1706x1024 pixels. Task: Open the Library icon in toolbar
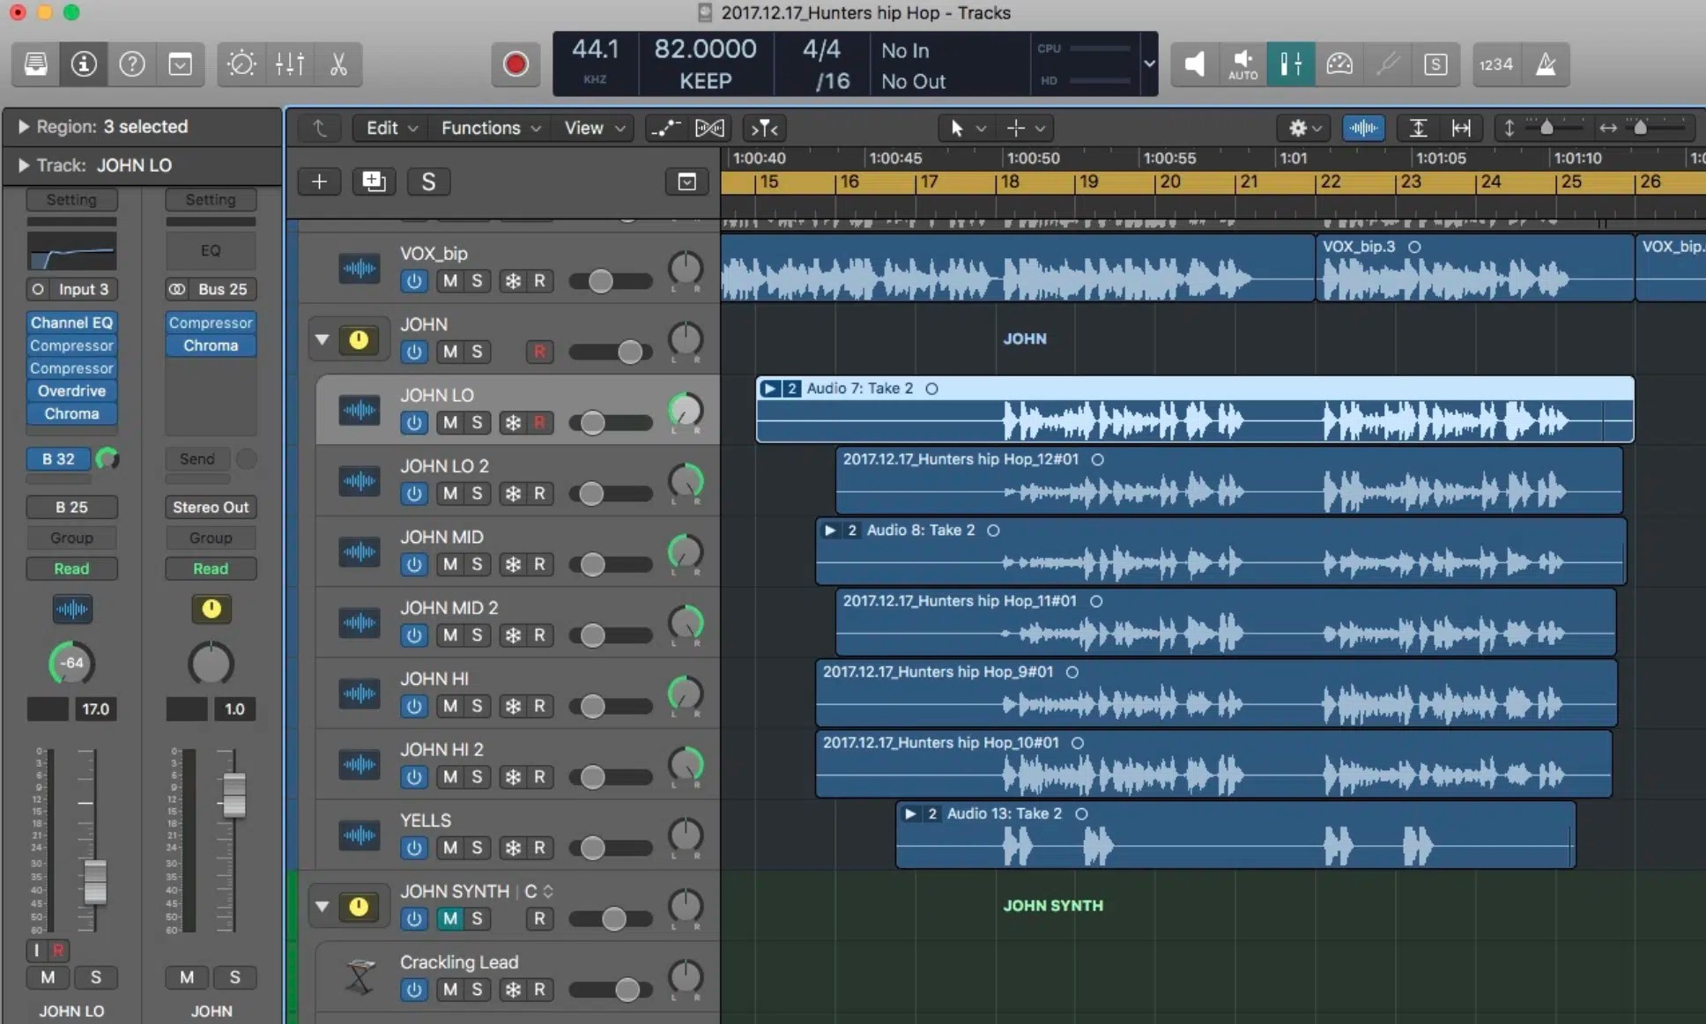click(x=36, y=64)
